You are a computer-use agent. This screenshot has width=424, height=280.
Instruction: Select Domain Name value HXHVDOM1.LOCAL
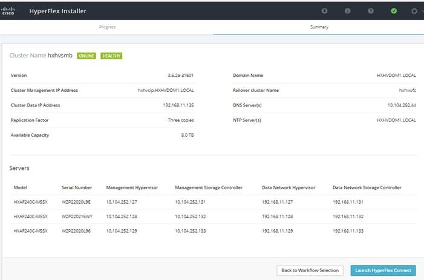click(396, 76)
